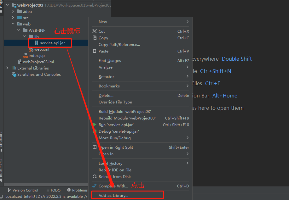
Task: Click the webProject03.iml file icon
Action: (x=20, y=62)
